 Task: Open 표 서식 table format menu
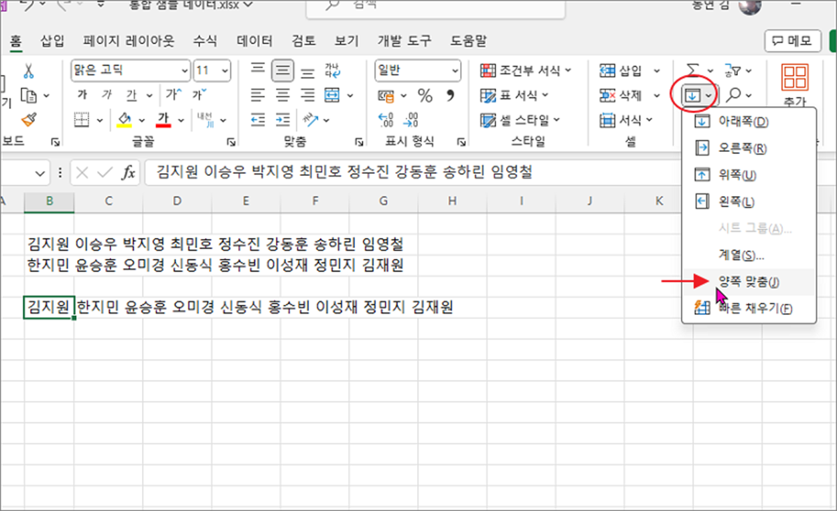tap(514, 96)
